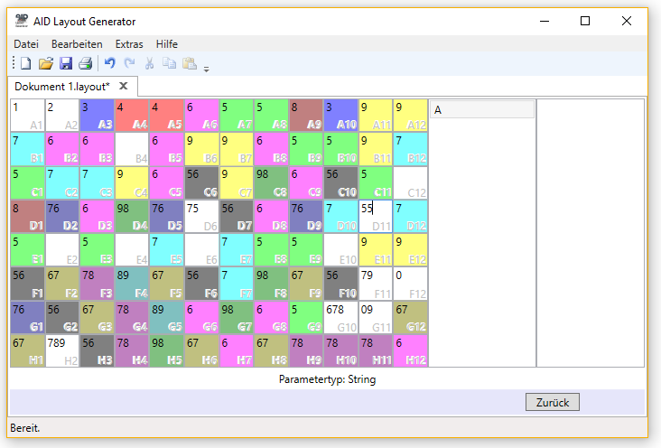Screen dimensions: 661x448
Task: Click the Open folder icon
Action: (46, 63)
